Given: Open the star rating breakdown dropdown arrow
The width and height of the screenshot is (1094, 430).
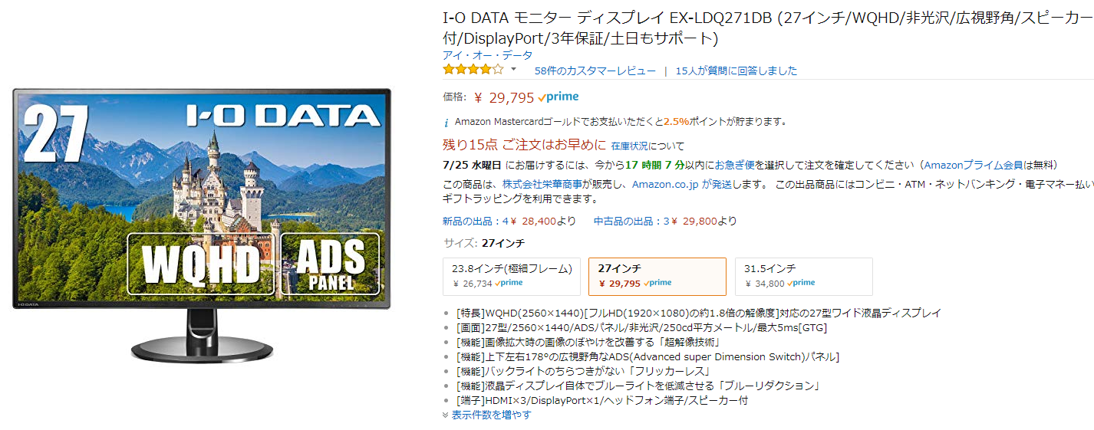Looking at the screenshot, I should [513, 70].
